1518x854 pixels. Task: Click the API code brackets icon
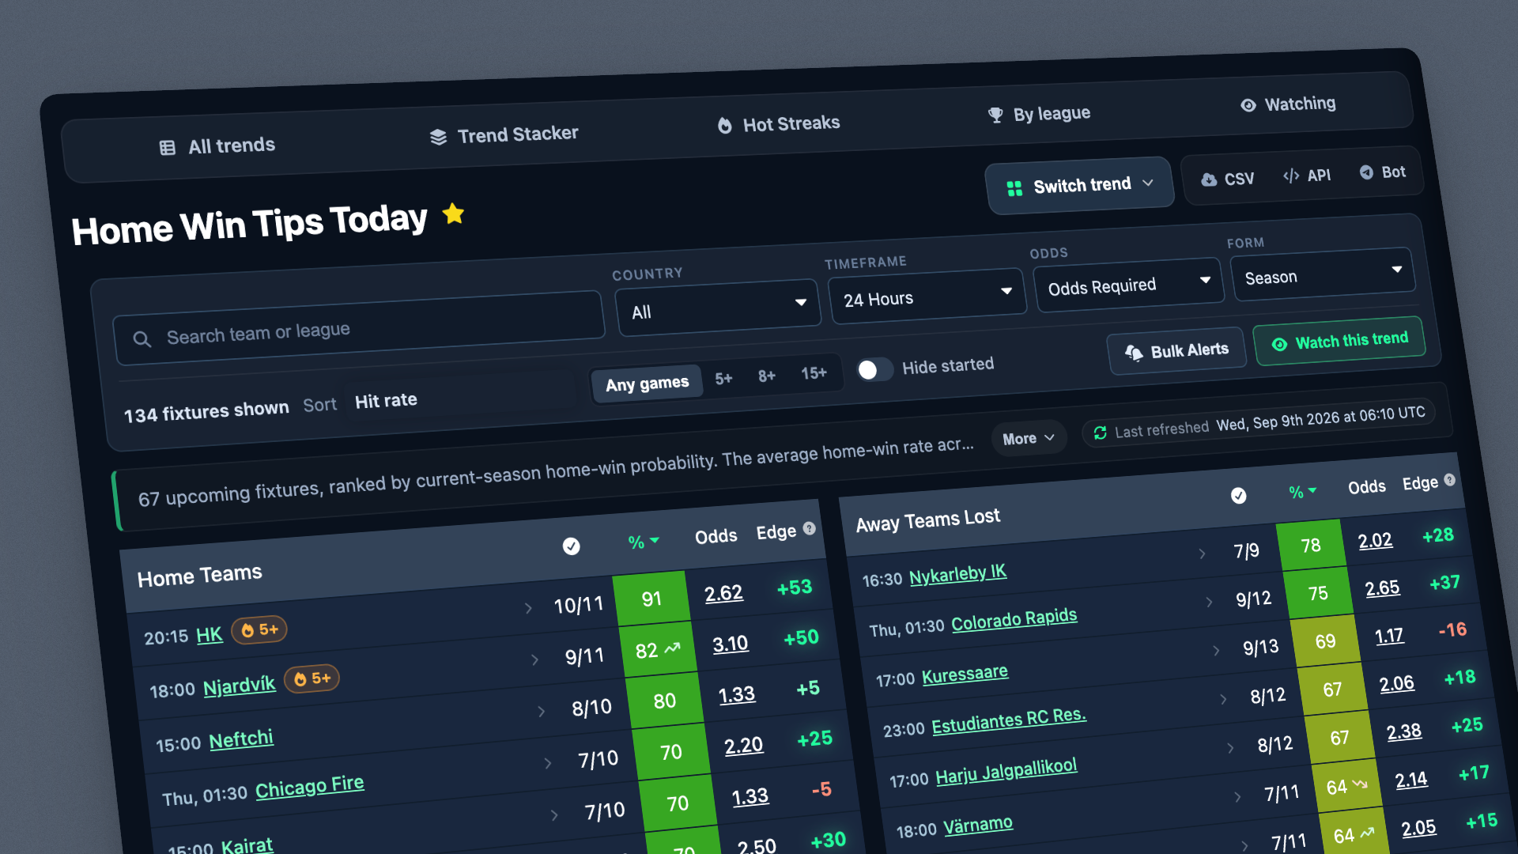pos(1291,176)
